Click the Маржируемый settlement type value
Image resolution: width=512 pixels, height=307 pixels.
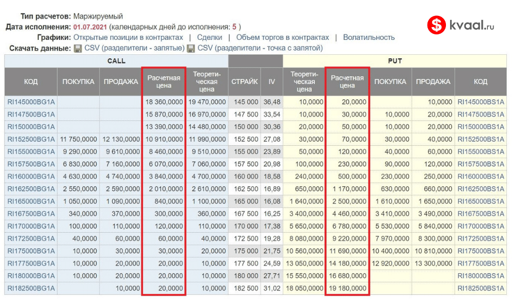(98, 16)
